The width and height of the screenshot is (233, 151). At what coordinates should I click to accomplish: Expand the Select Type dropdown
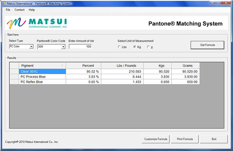[x=31, y=47]
